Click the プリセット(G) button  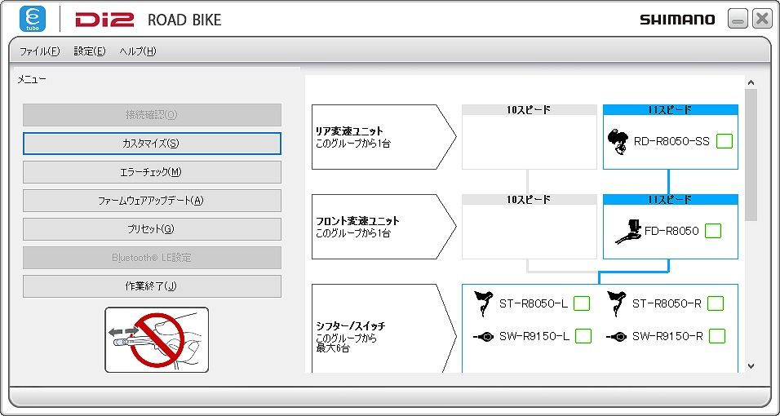(152, 229)
